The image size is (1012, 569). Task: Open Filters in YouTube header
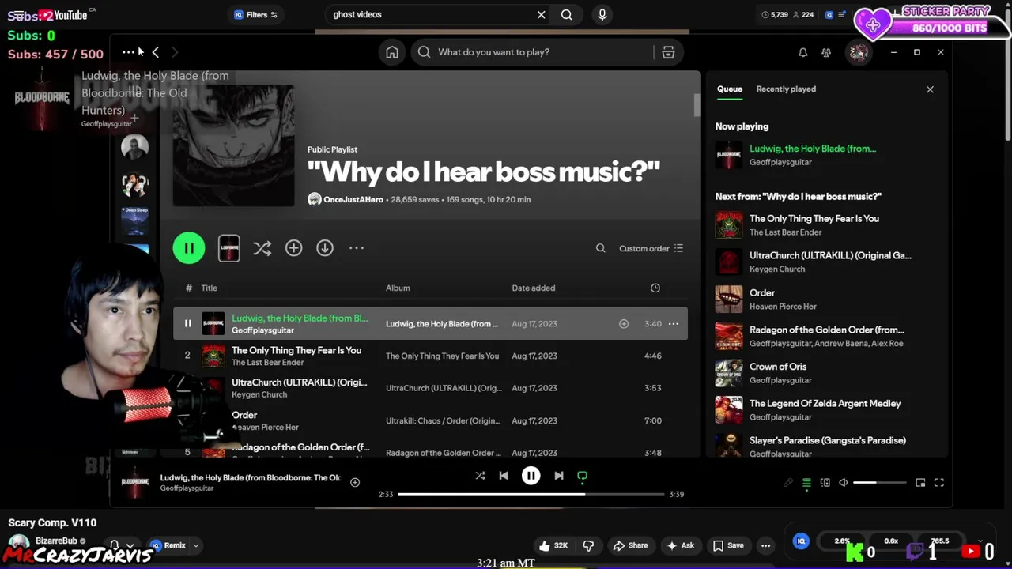[256, 14]
